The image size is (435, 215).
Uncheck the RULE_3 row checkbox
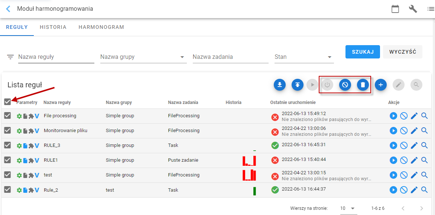pyautogui.click(x=7, y=145)
